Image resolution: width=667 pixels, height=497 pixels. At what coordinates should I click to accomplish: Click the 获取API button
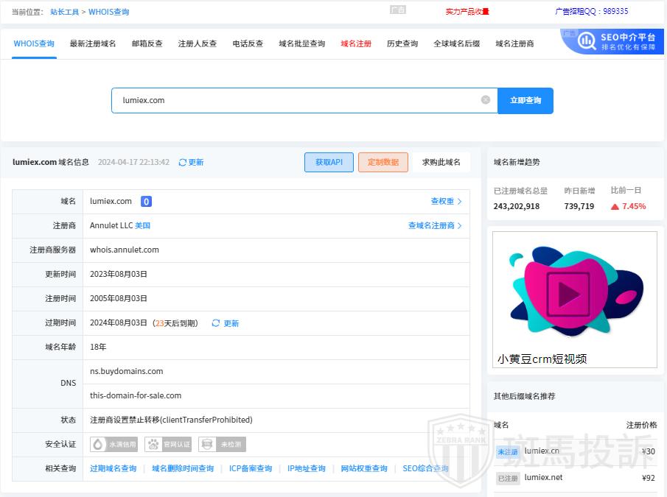(x=329, y=162)
